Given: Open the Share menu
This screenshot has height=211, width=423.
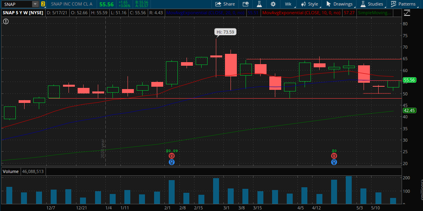Looking at the screenshot, I should (x=225, y=4).
